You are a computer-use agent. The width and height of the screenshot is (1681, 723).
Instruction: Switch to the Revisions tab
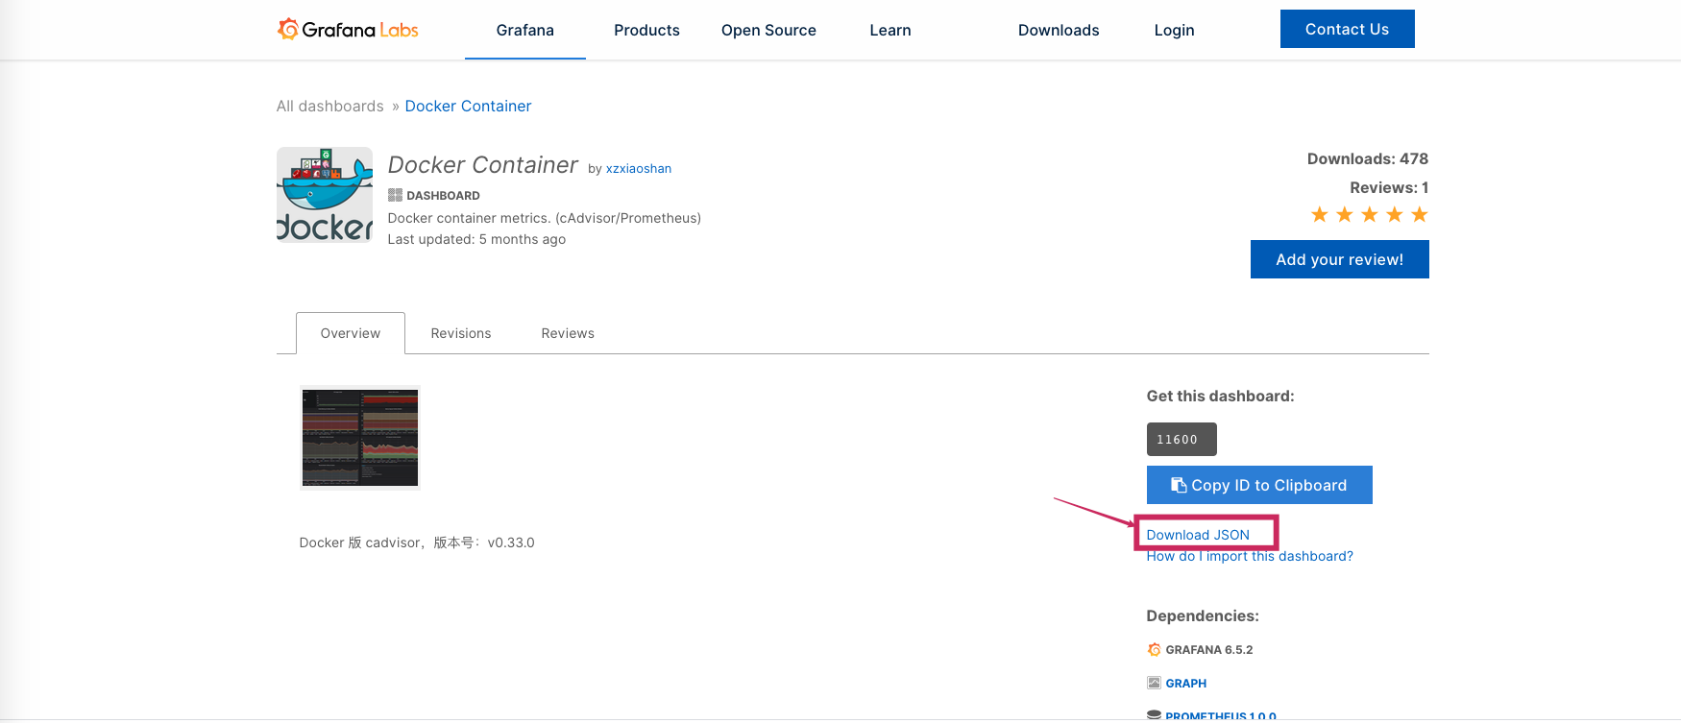(x=461, y=333)
